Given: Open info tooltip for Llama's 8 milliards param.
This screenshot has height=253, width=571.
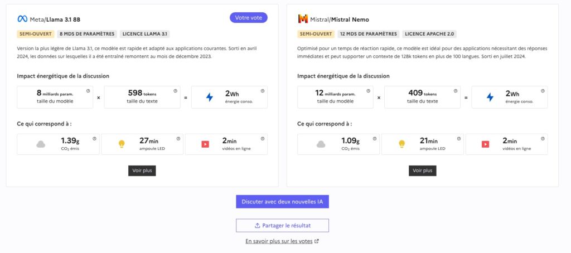Looking at the screenshot, I should 88,91.
